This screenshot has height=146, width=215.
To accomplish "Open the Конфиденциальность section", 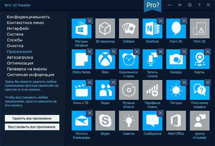I will (28, 17).
